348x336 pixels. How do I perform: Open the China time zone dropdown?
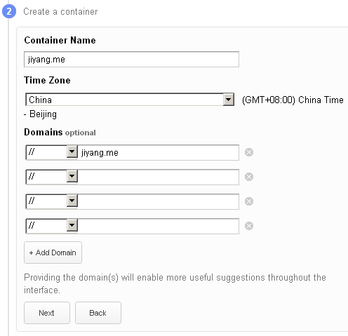(x=130, y=100)
